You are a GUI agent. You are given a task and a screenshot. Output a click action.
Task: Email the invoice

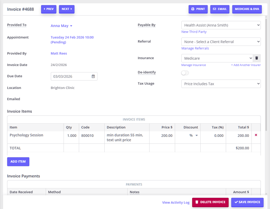pyautogui.click(x=220, y=9)
